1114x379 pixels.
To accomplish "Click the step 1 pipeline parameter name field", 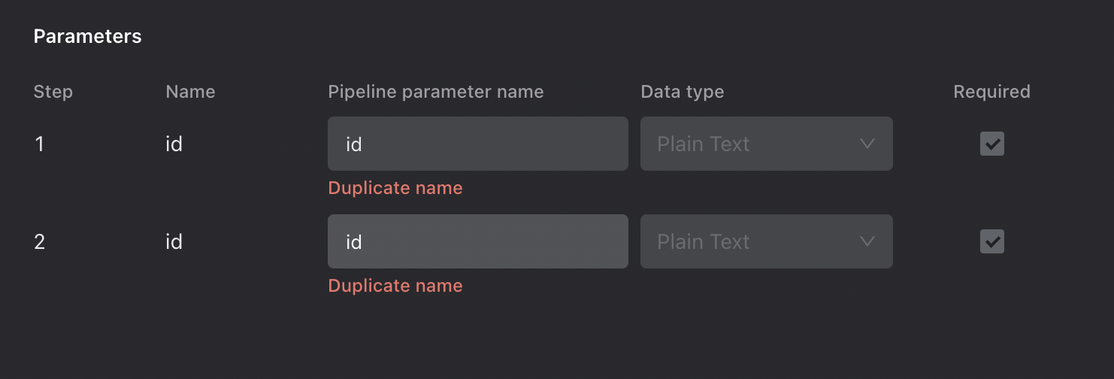I will [477, 144].
